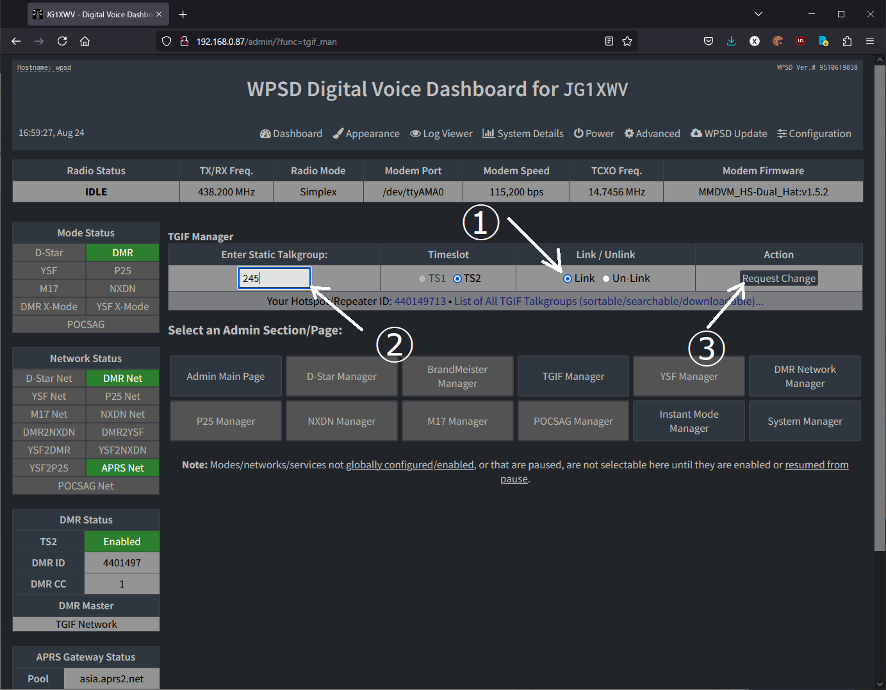Open the Configuration menu item
The width and height of the screenshot is (886, 690).
click(814, 133)
